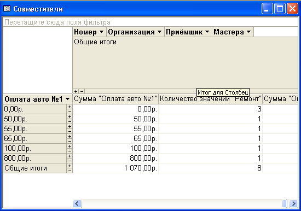Screen dimensions: 301x211
Task: Click the horizontal scrollbar right arrow
Action: tap(293, 203)
